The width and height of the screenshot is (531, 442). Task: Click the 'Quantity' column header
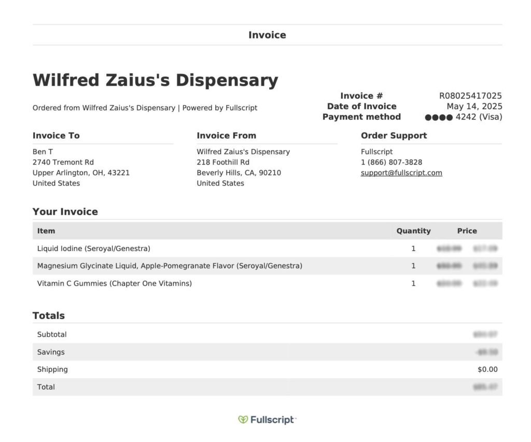click(413, 231)
